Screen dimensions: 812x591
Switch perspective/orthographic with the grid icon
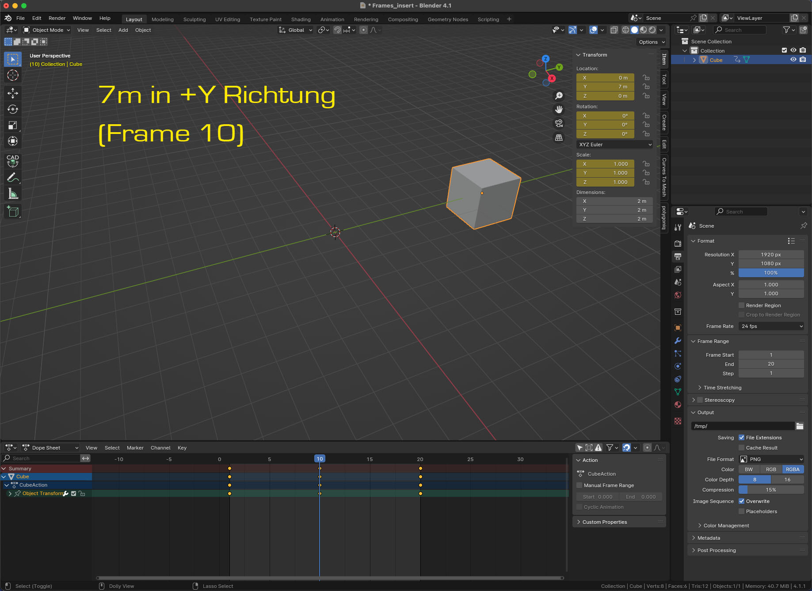[559, 137]
